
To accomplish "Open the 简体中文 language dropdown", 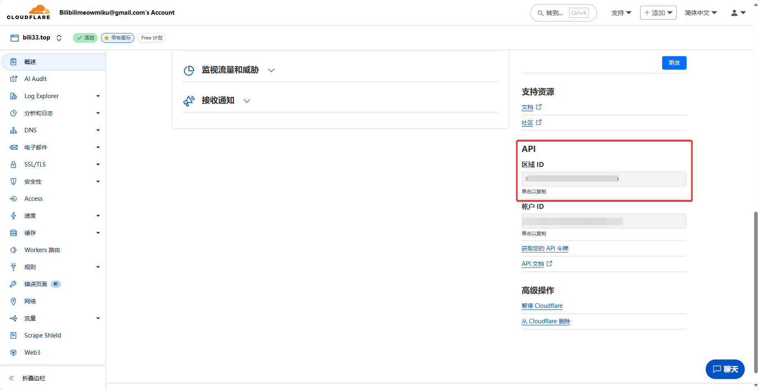I will point(700,13).
